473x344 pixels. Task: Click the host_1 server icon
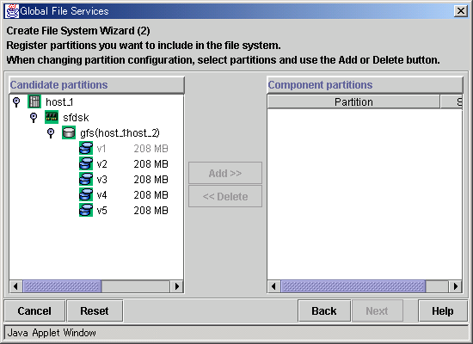pyautogui.click(x=34, y=101)
